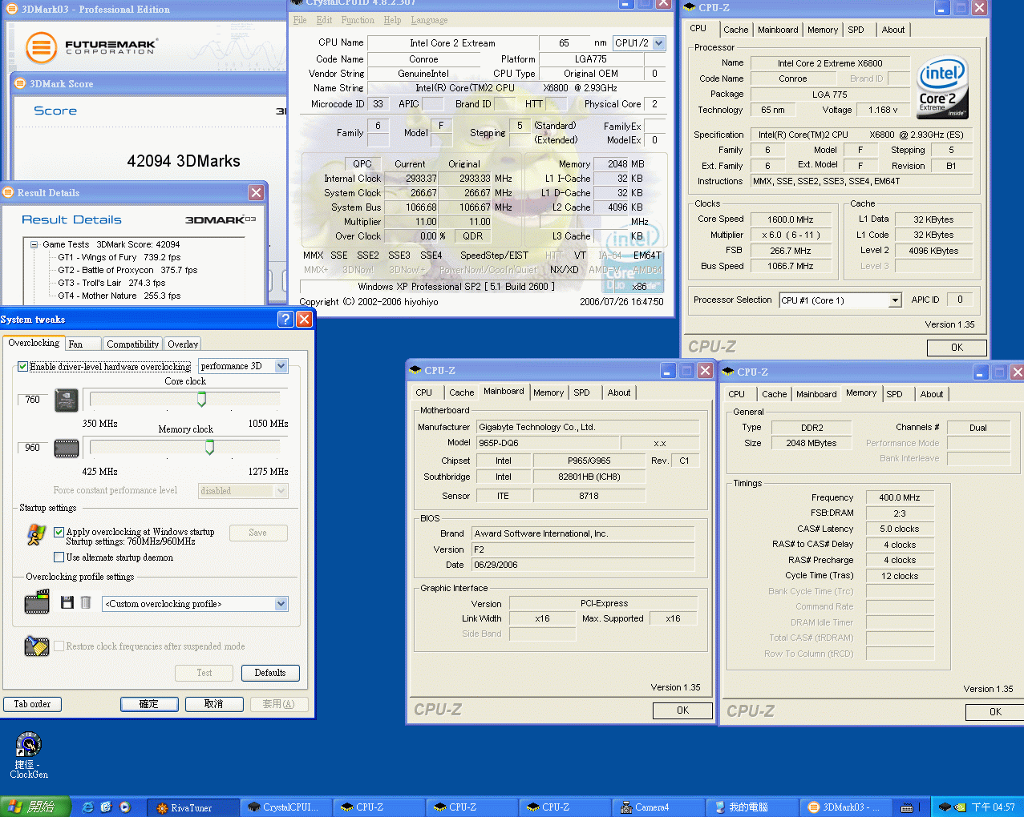Switch to RivaTuner in the taskbar
The image size is (1024, 817).
193,807
